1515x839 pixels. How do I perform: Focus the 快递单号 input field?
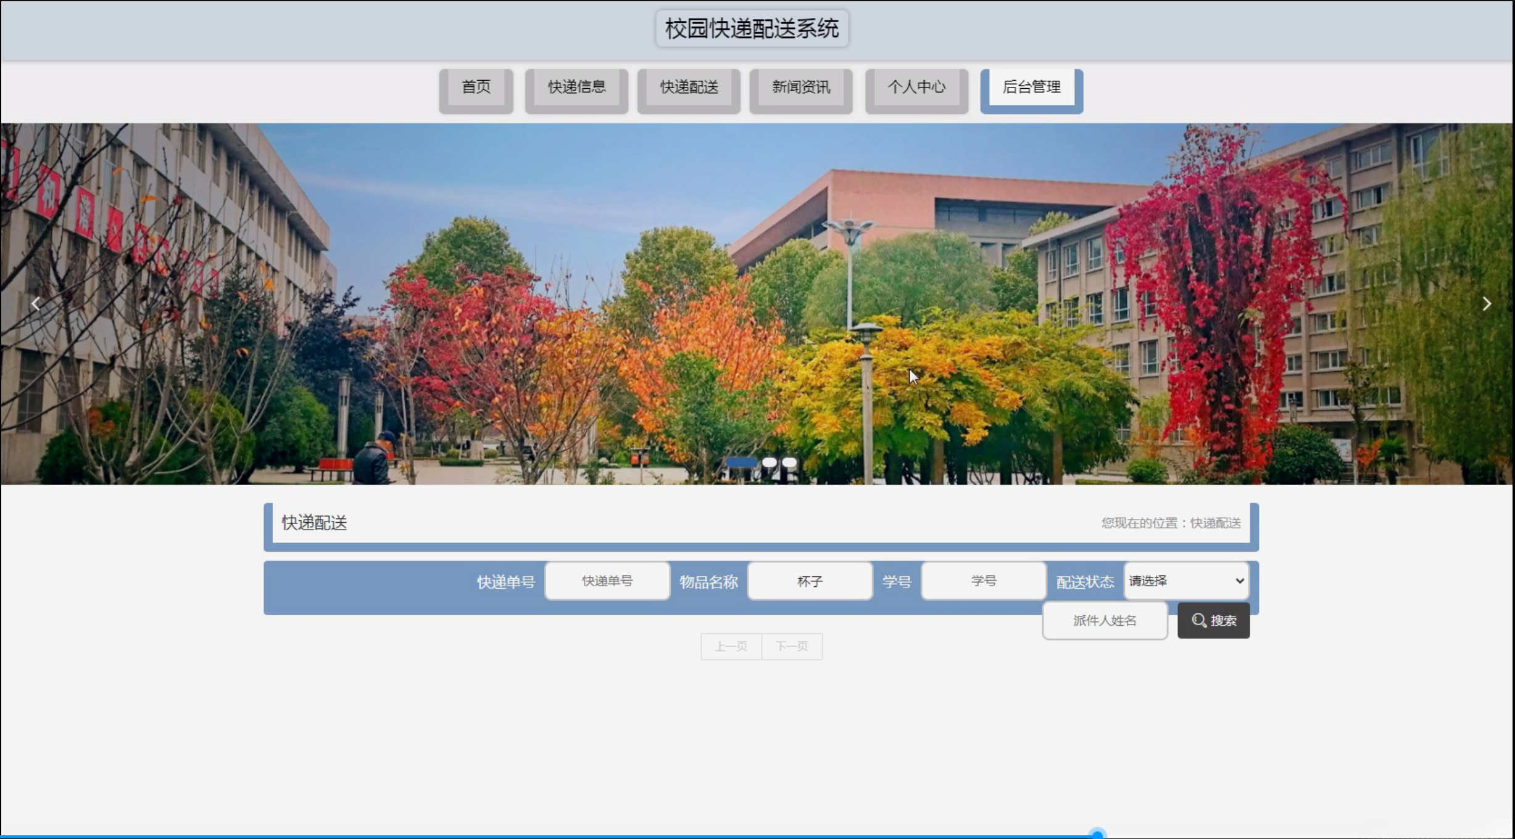pos(607,581)
